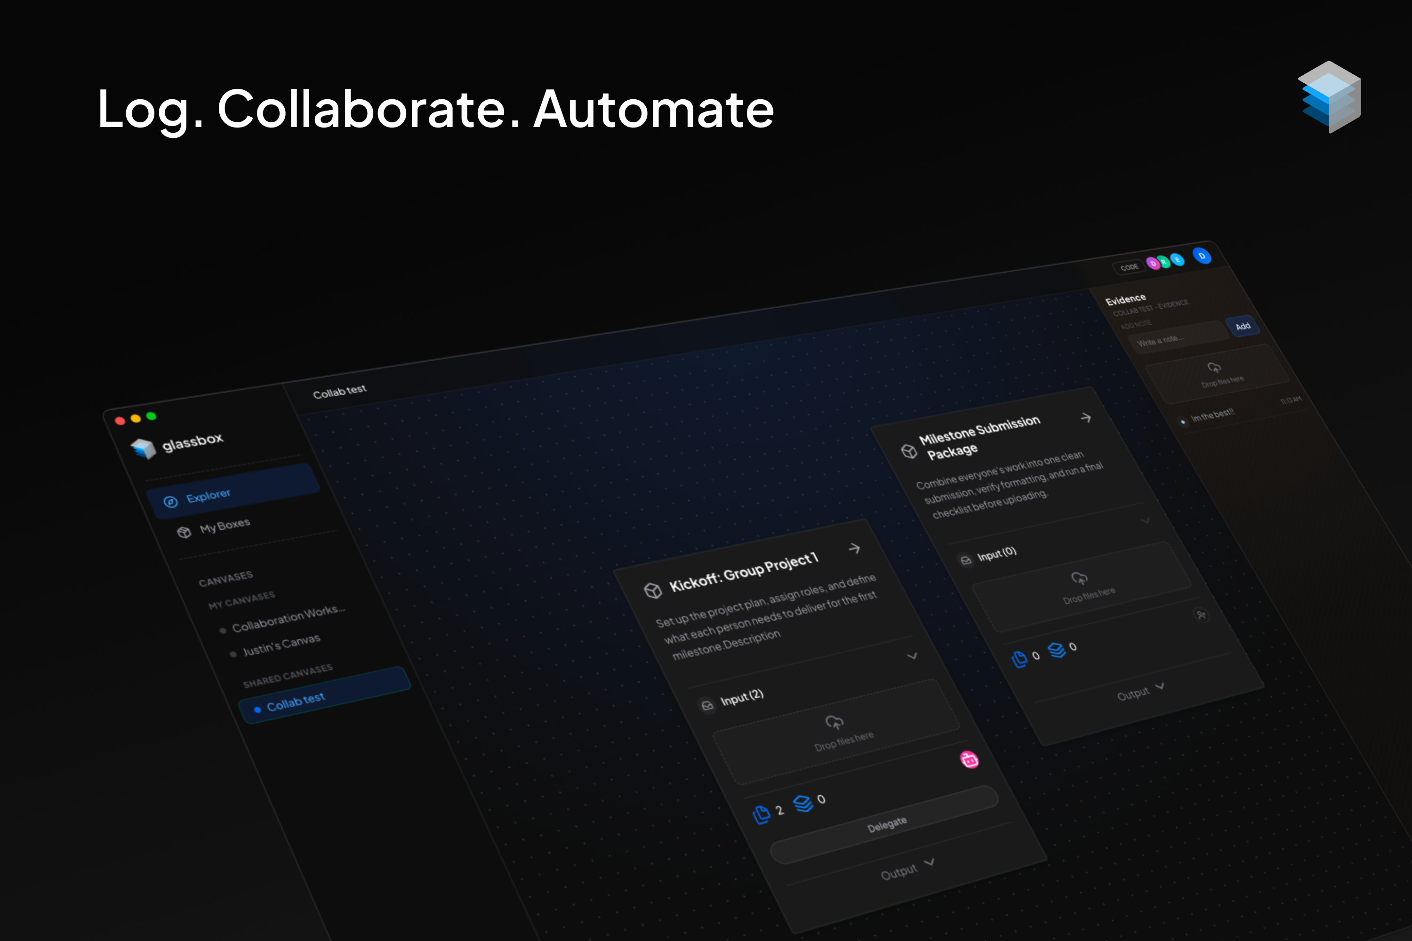1412x941 pixels.
Task: Click the assign user icon on Milestone box
Action: coord(1201,614)
